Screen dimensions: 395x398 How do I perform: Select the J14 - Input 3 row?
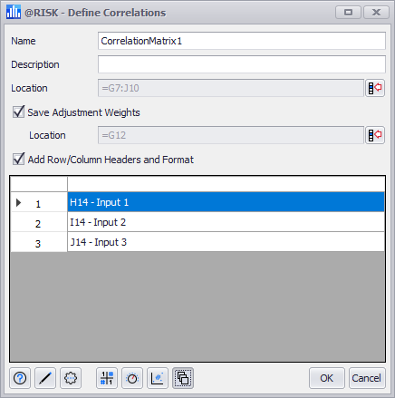226,242
